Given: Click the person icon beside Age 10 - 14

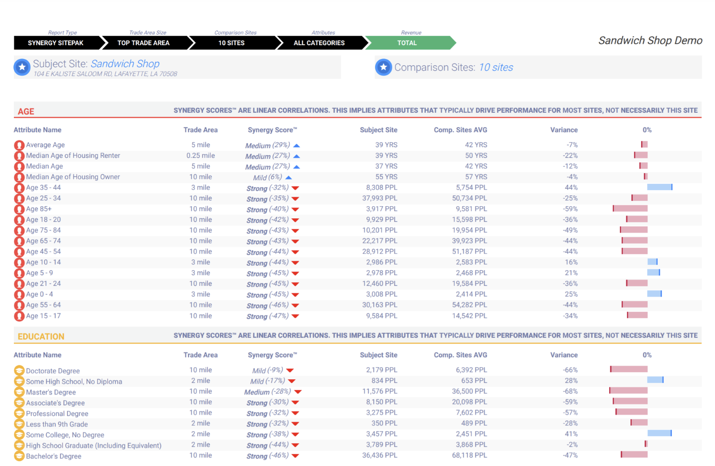Looking at the screenshot, I should [x=19, y=263].
